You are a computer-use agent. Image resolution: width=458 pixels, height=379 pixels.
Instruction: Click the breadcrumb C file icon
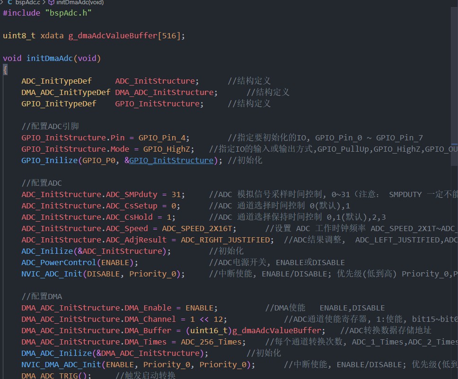click(x=10, y=2)
